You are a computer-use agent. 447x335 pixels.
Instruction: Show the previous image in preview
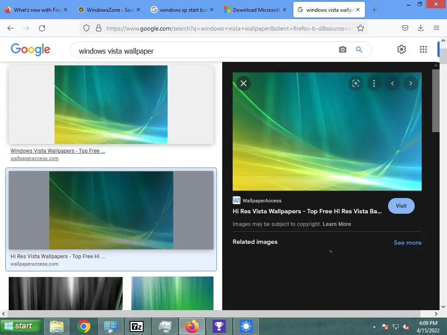[392, 83]
